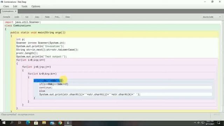This screenshot has height=126, width=224.
Task: Click the 'for(int k=0;k<p;k++)' line
Action: [42, 73]
